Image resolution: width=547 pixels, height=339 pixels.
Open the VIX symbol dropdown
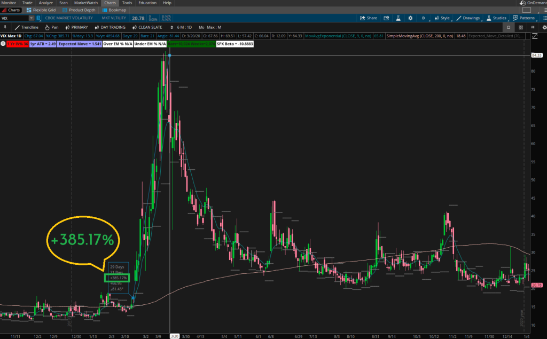pyautogui.click(x=31, y=18)
